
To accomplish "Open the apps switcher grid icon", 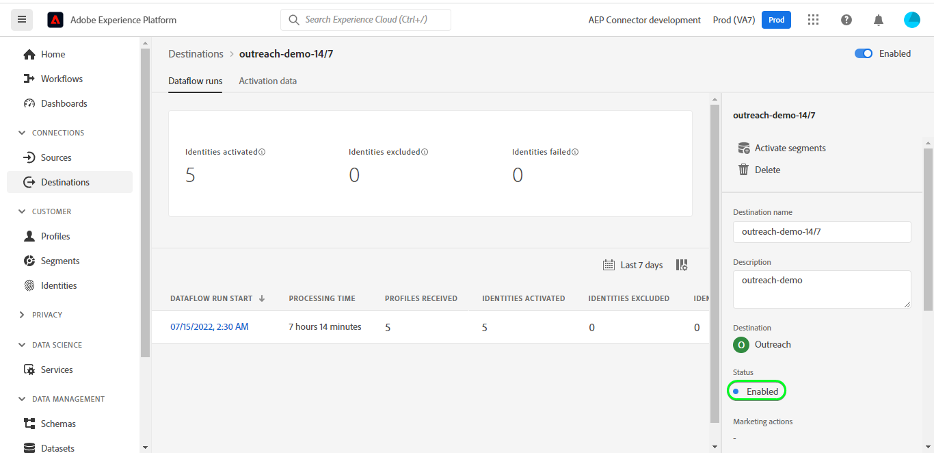I will pos(813,20).
